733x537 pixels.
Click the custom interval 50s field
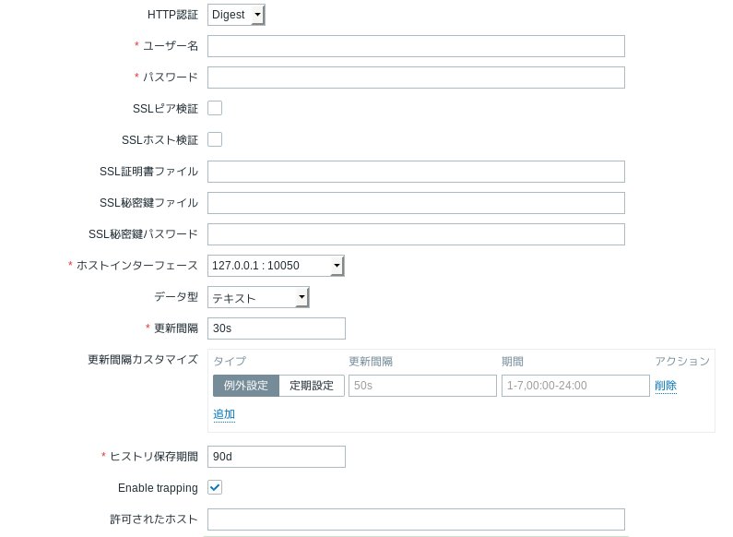click(x=421, y=386)
